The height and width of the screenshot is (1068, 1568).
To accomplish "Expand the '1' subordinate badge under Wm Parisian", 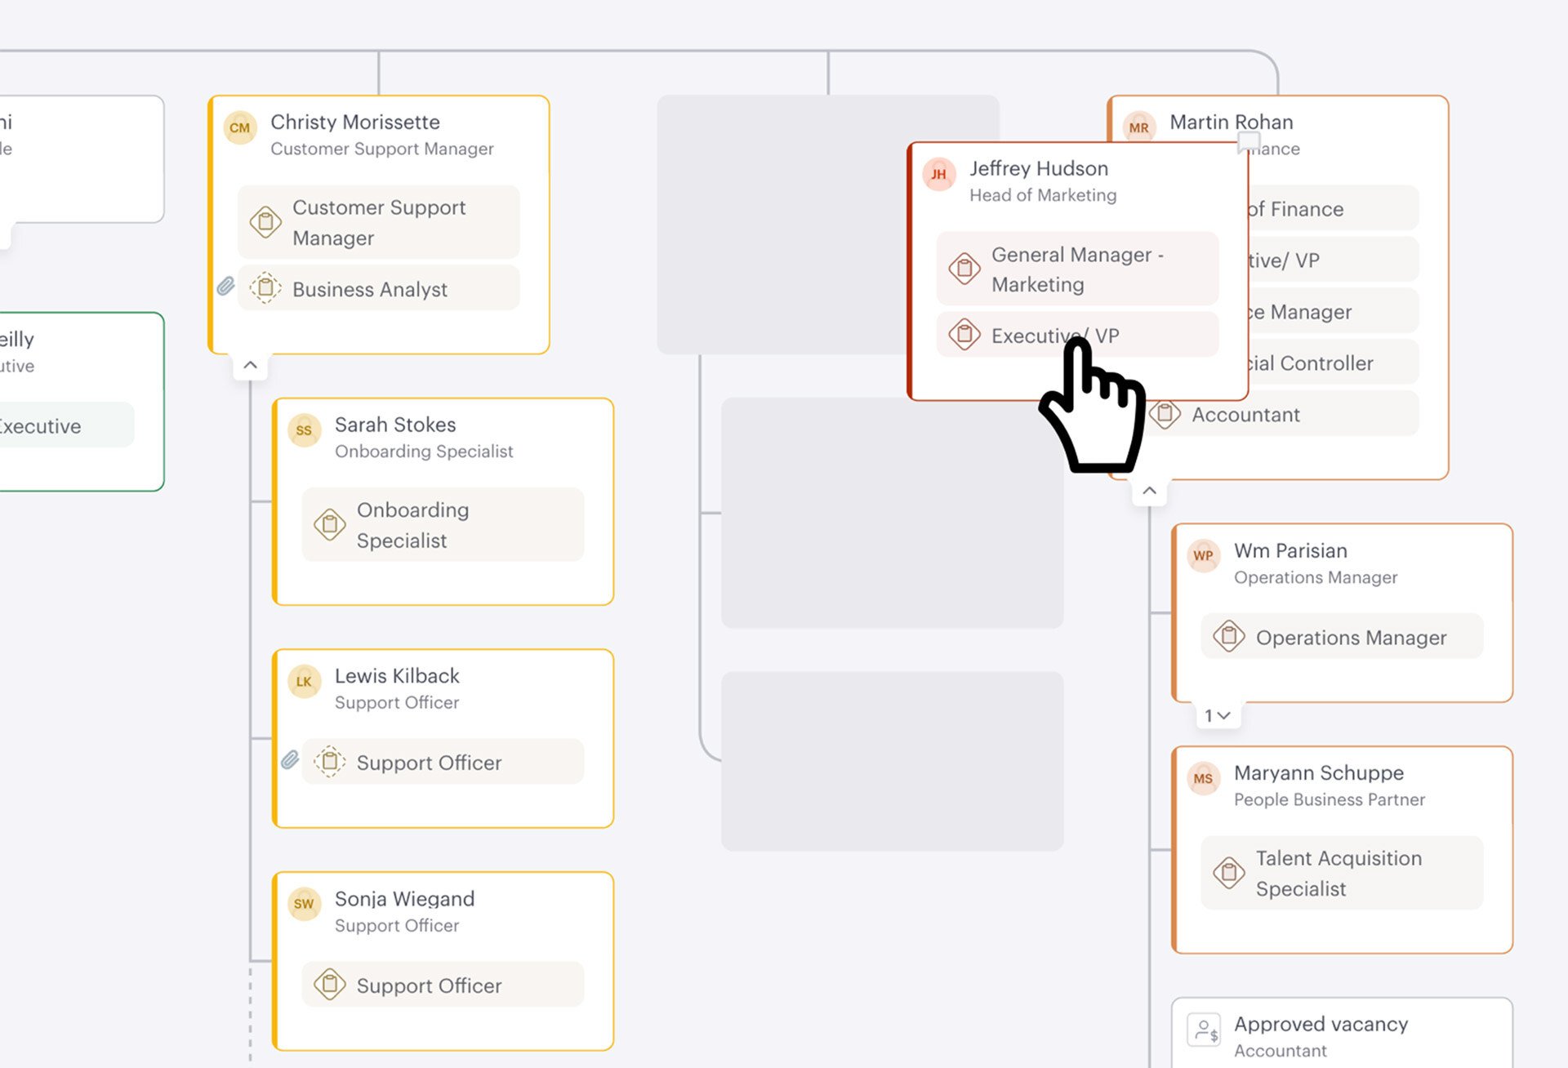I will point(1217,714).
